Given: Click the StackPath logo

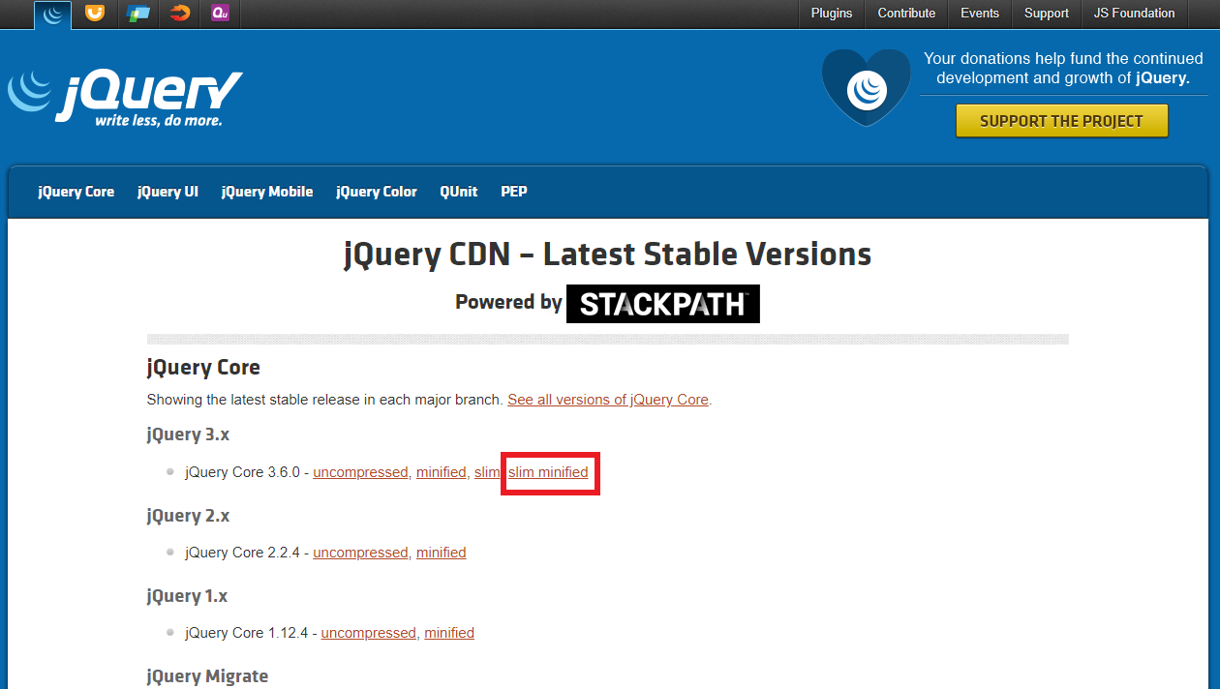Looking at the screenshot, I should coord(663,303).
